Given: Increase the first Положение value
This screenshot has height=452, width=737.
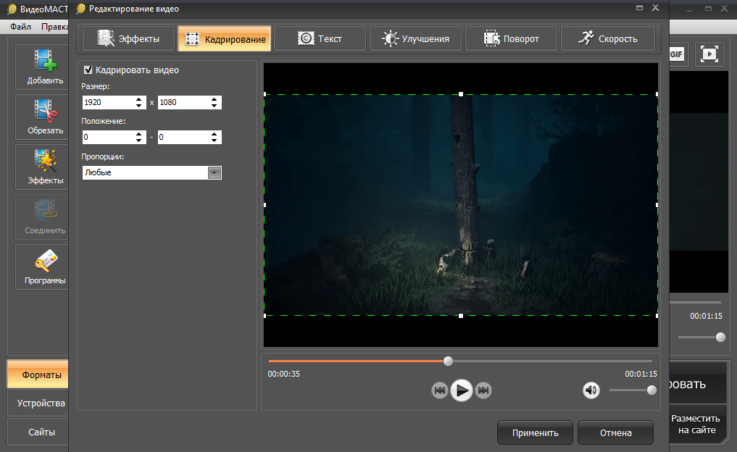Looking at the screenshot, I should [x=138, y=134].
